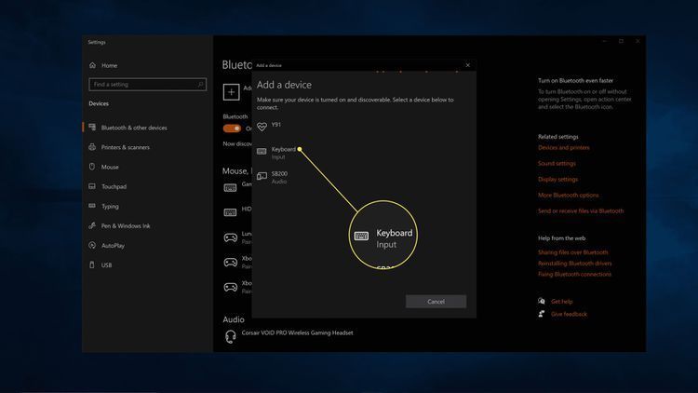Open the Sound settings link
Image resolution: width=698 pixels, height=393 pixels.
[x=557, y=163]
